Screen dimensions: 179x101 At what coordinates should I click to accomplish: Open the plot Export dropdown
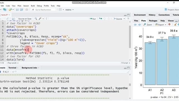click(160, 25)
